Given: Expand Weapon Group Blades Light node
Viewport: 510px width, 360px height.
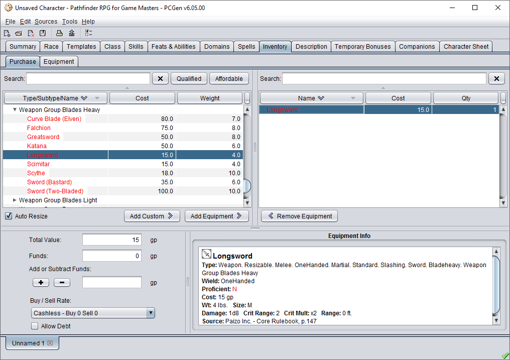Looking at the screenshot, I should pyautogui.click(x=15, y=200).
